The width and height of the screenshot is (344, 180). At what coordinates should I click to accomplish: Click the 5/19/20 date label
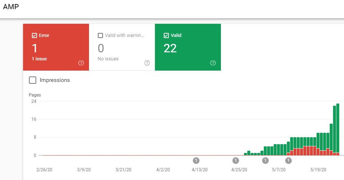(318, 169)
